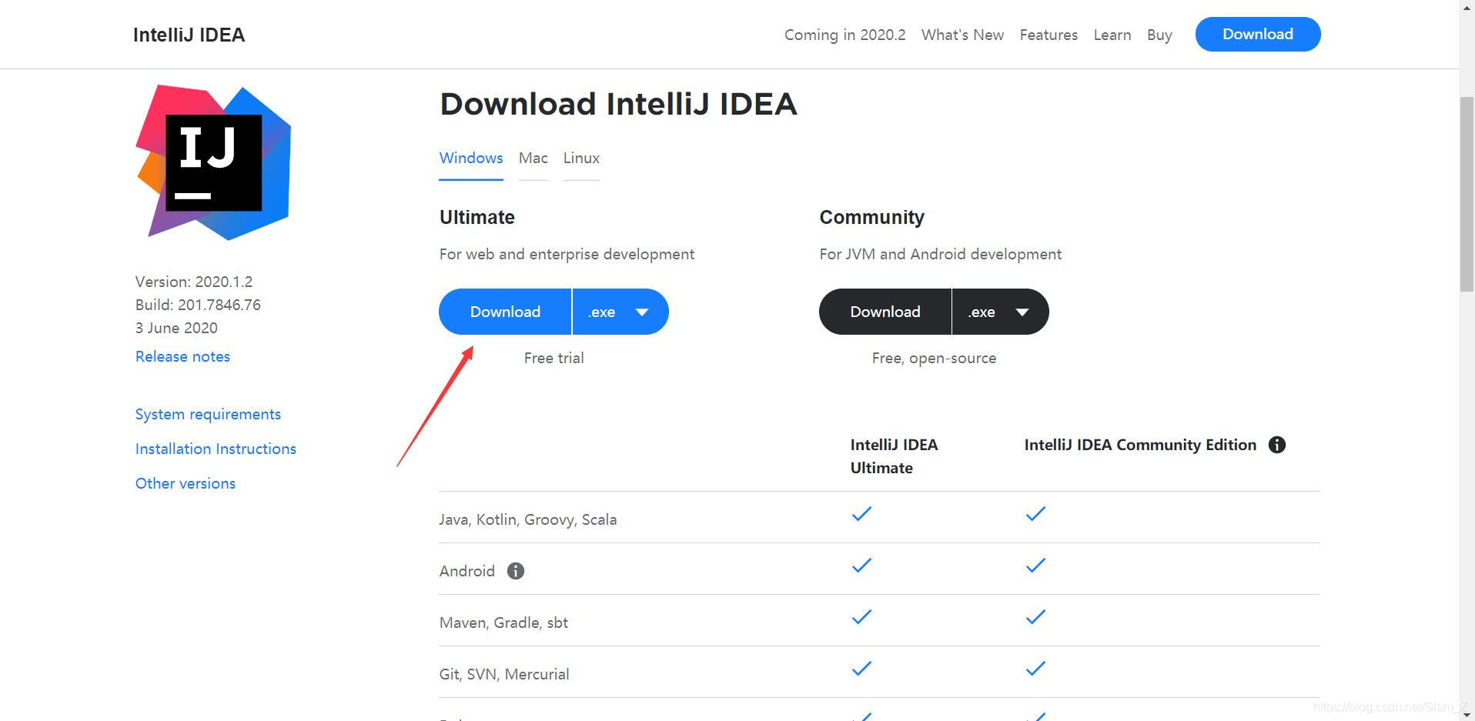Click the 'Git, SVN, Mercurial' row label
Viewport: 1475px width, 721px height.
(504, 674)
